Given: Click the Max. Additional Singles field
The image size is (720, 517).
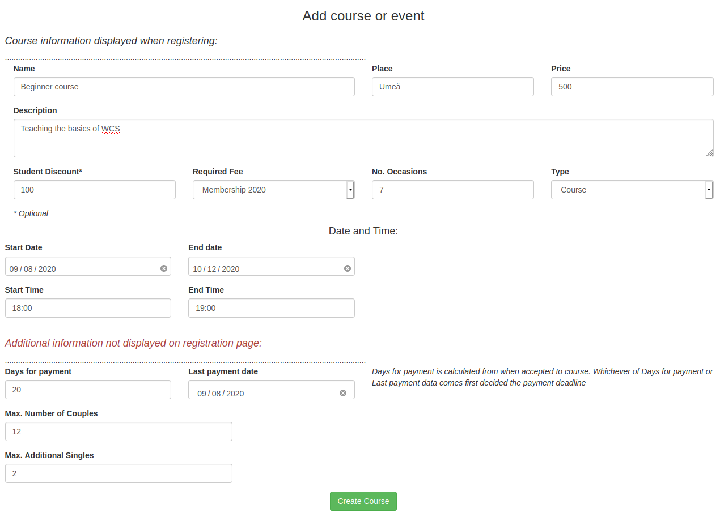Looking at the screenshot, I should pyautogui.click(x=118, y=473).
